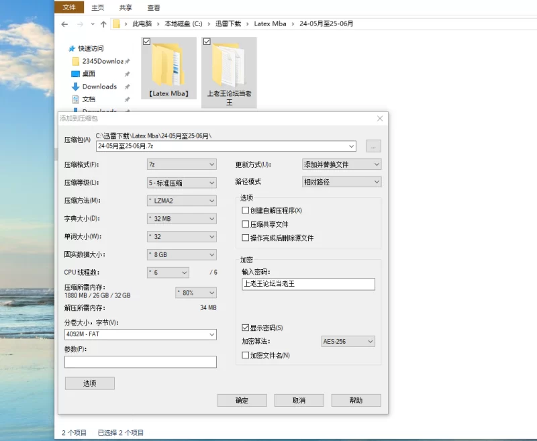Open the 分卷大小 4092M - FAT dropdown
Viewport: 537px width, 441px height.
(x=140, y=334)
